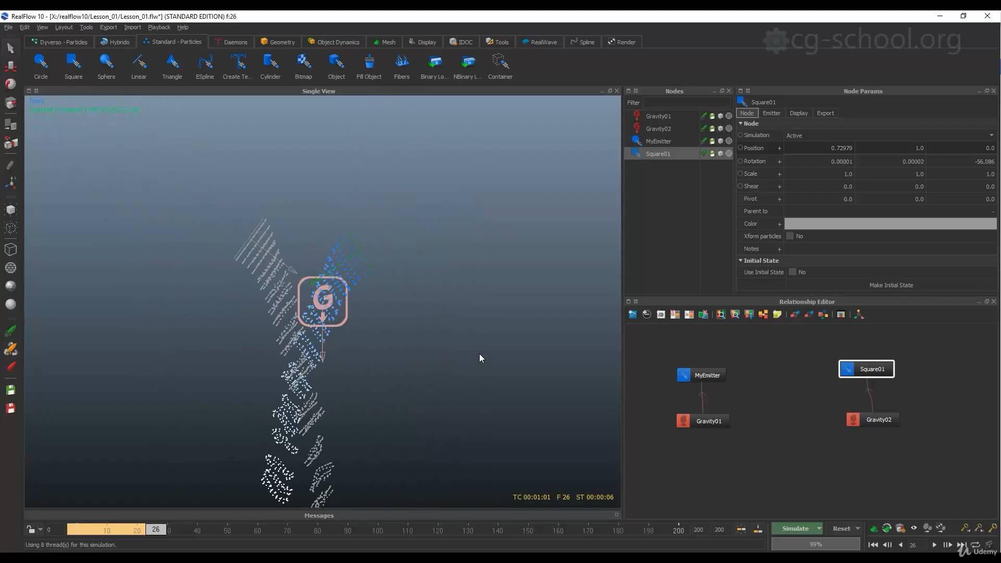The image size is (1001, 563).
Task: Click the lock icon beside the timeline
Action: [31, 530]
